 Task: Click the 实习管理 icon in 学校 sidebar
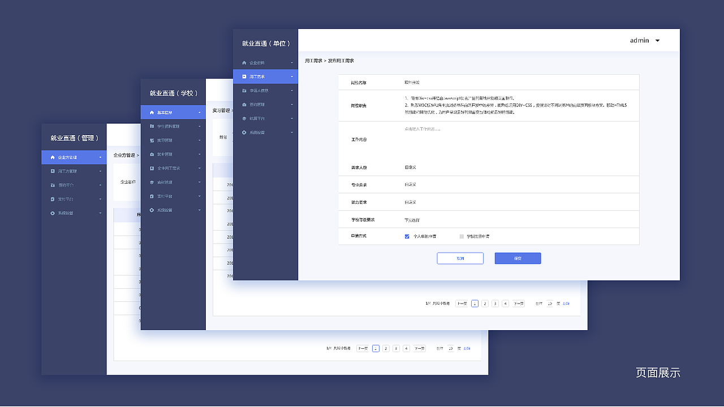pyautogui.click(x=152, y=140)
